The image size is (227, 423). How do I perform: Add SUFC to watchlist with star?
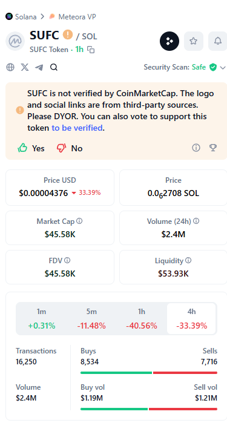coord(193,41)
